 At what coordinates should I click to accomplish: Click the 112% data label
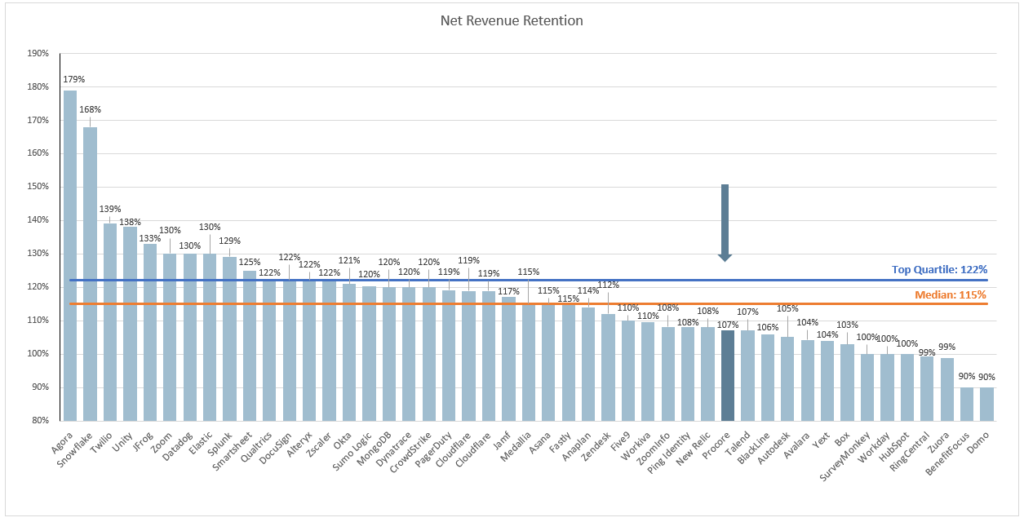click(609, 285)
